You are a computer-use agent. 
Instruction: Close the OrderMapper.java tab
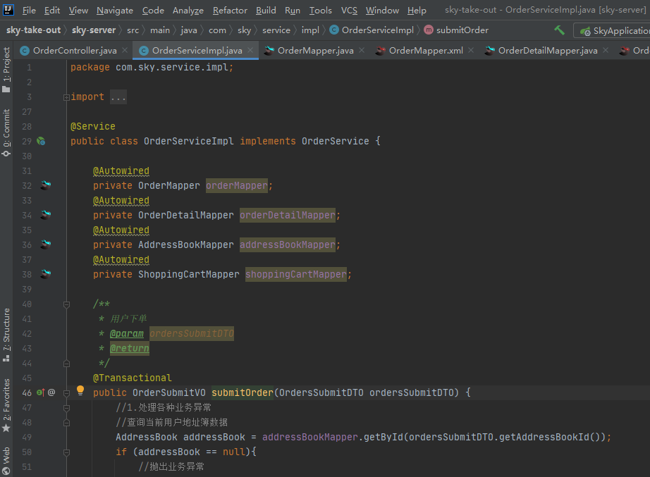point(362,50)
